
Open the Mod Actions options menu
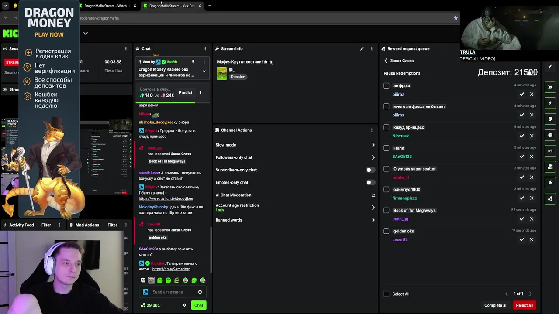126,225
